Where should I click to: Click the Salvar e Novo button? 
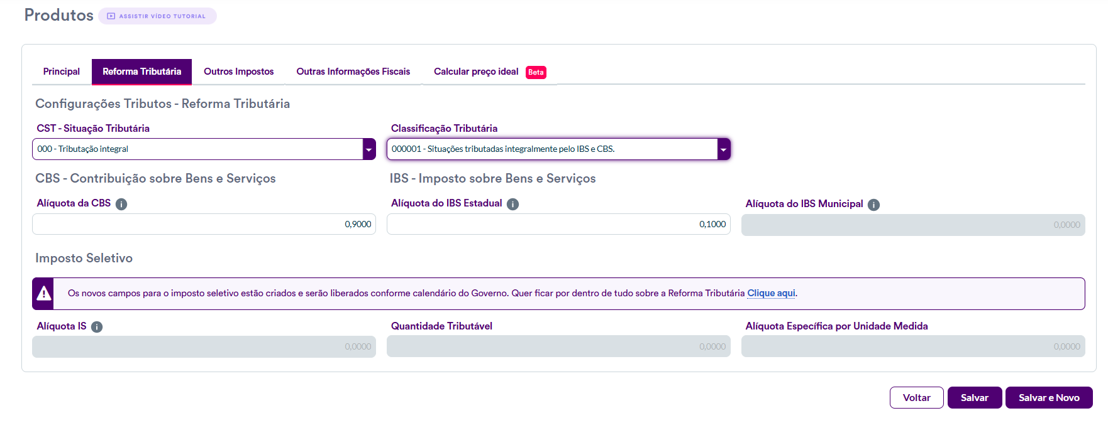(1048, 398)
